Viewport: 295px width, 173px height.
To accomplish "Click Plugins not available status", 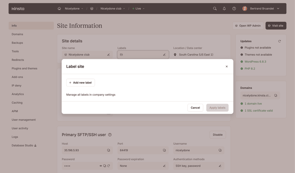I will click(256, 48).
